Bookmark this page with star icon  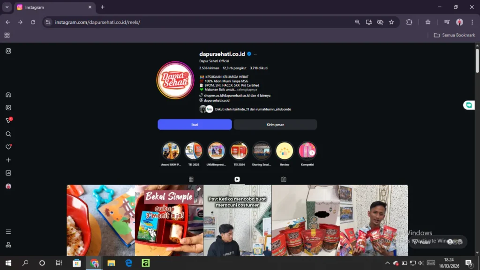coord(391,22)
